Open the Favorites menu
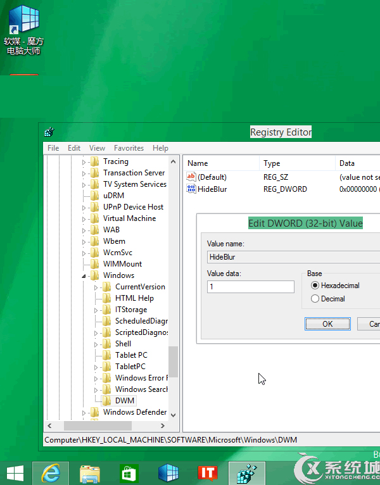This screenshot has width=380, height=485. click(x=129, y=148)
